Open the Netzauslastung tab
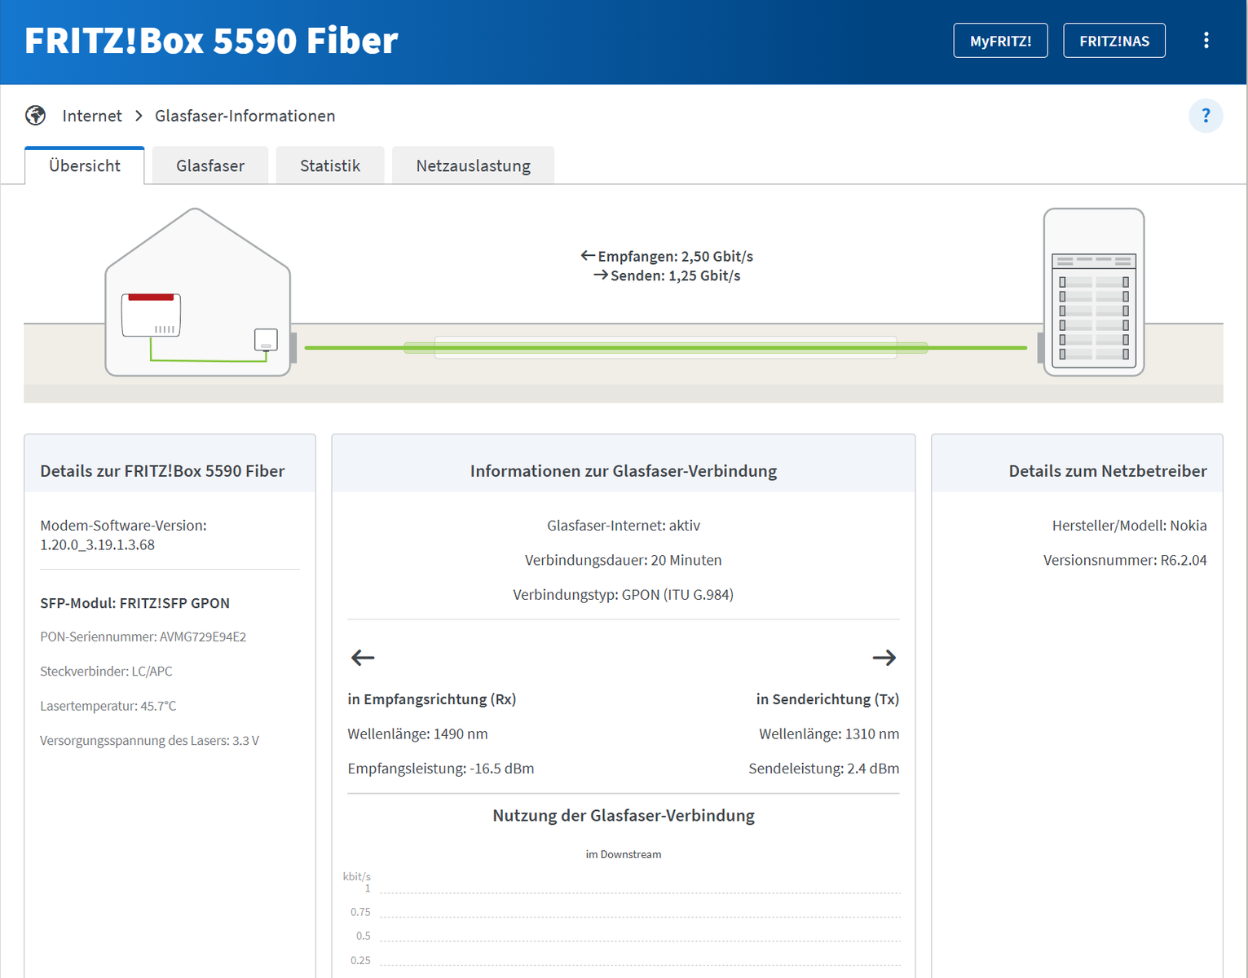1248x978 pixels. 474,165
